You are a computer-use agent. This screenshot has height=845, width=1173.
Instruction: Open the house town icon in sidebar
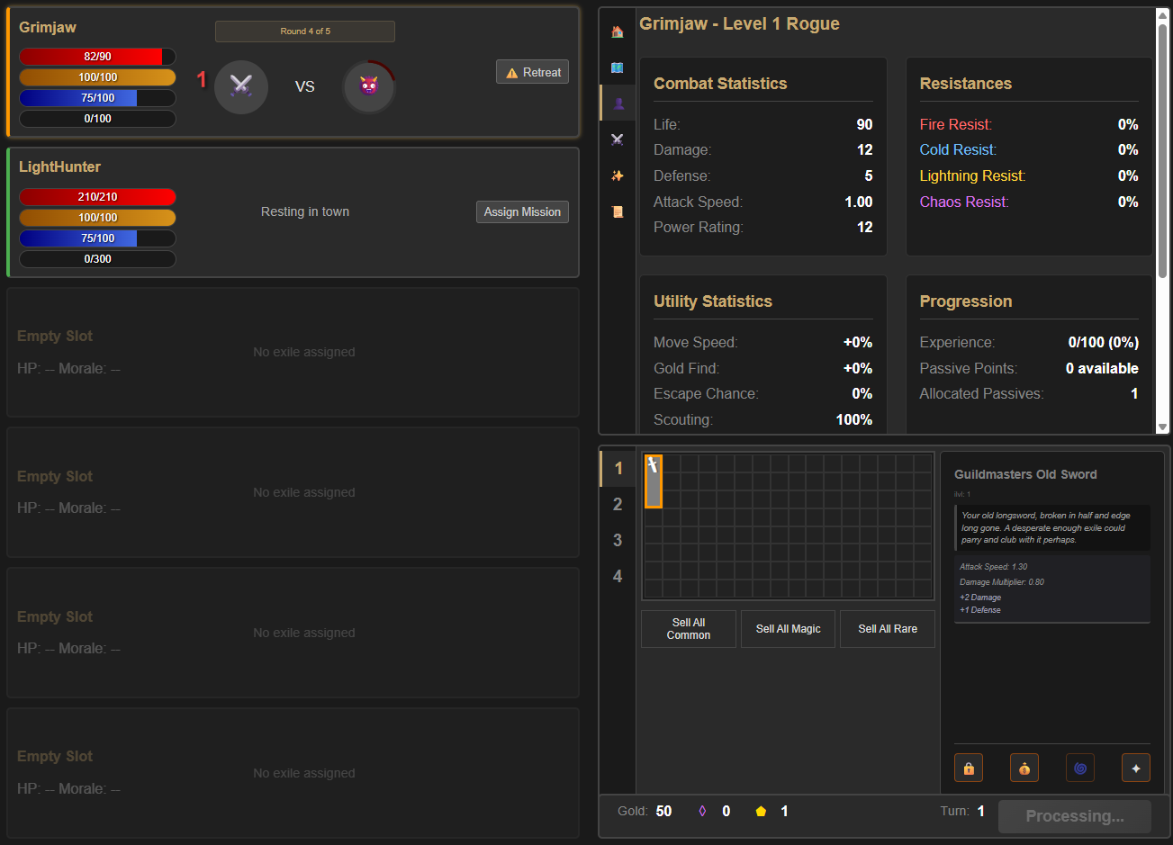pyautogui.click(x=618, y=31)
